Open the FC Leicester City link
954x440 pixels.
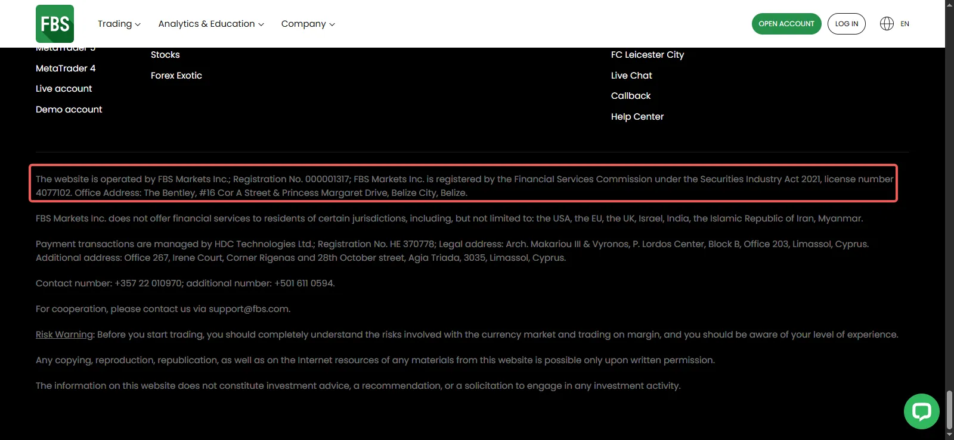click(648, 55)
